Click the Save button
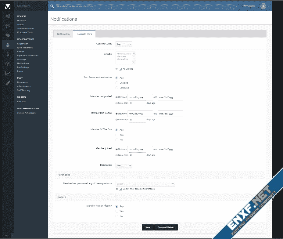 (x=148, y=227)
